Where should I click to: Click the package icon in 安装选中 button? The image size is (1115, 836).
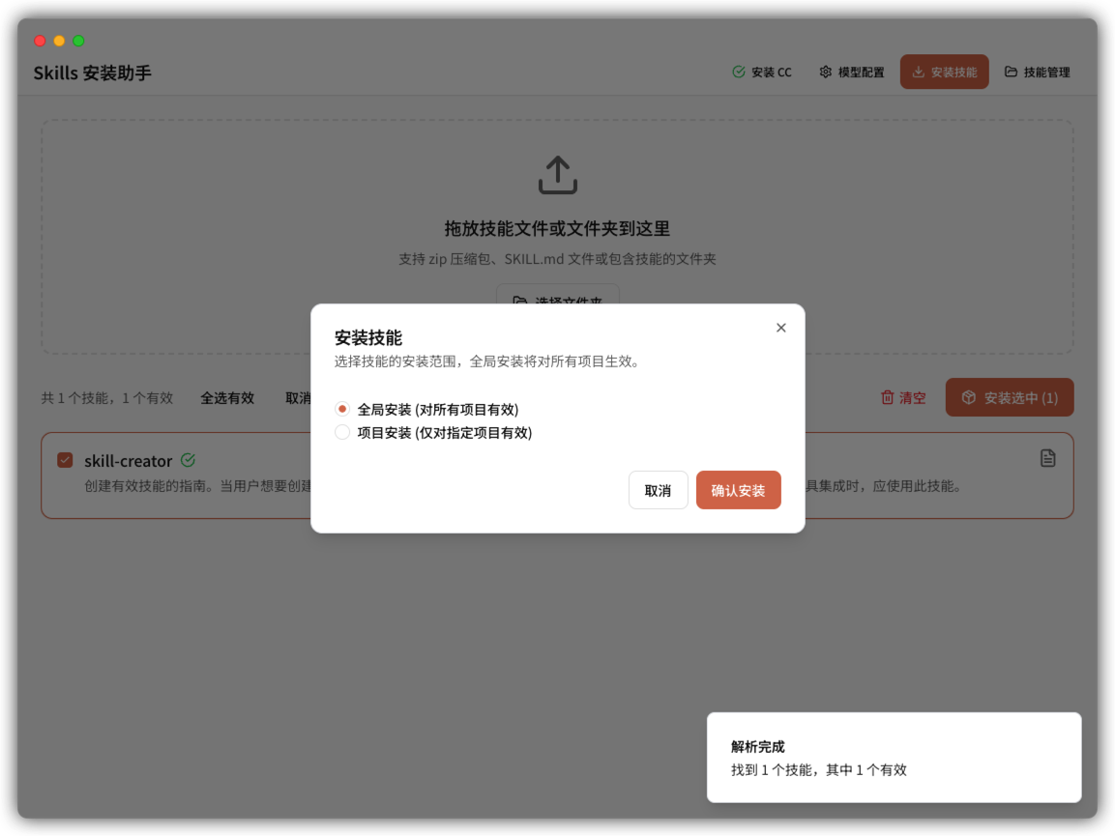[967, 397]
